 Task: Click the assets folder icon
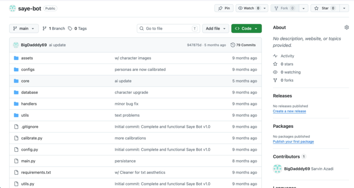[16, 58]
